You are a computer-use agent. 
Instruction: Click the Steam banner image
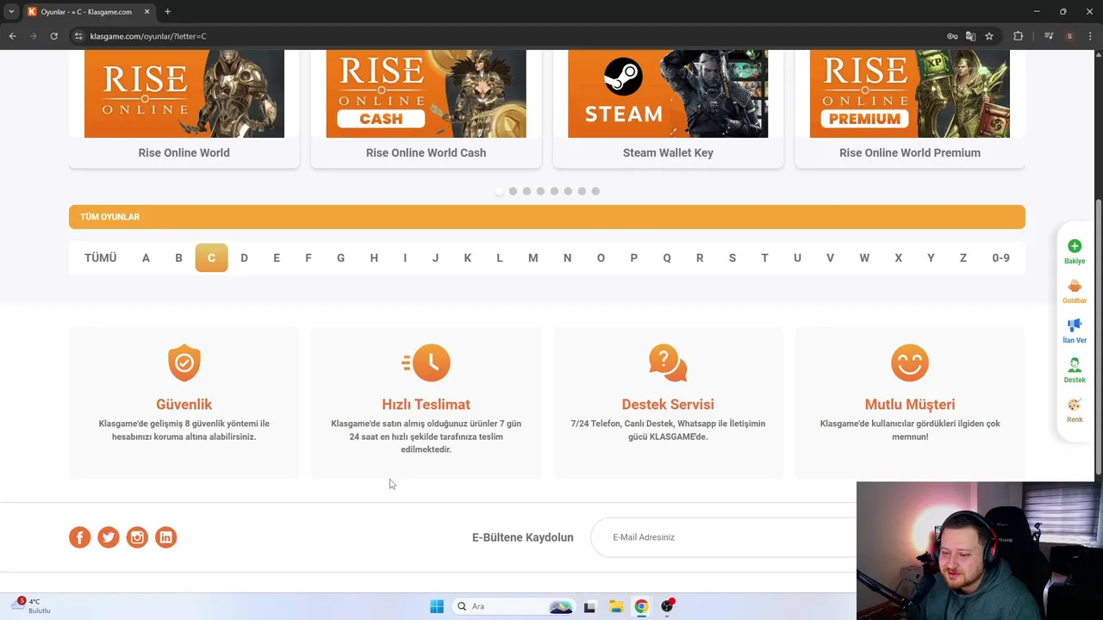[668, 93]
